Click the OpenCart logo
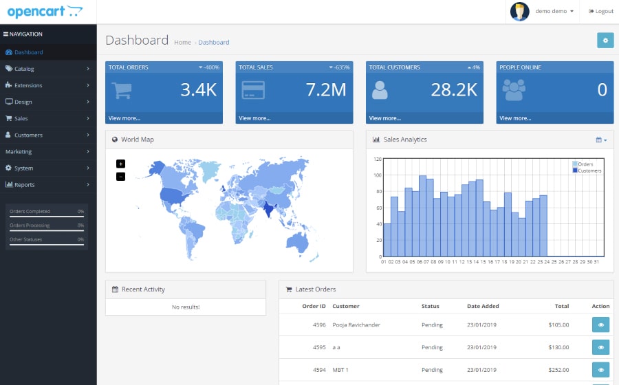 (45, 12)
